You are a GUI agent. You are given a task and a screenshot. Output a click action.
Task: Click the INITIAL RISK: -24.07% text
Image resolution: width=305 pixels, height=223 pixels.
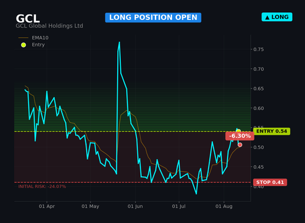click(x=42, y=187)
